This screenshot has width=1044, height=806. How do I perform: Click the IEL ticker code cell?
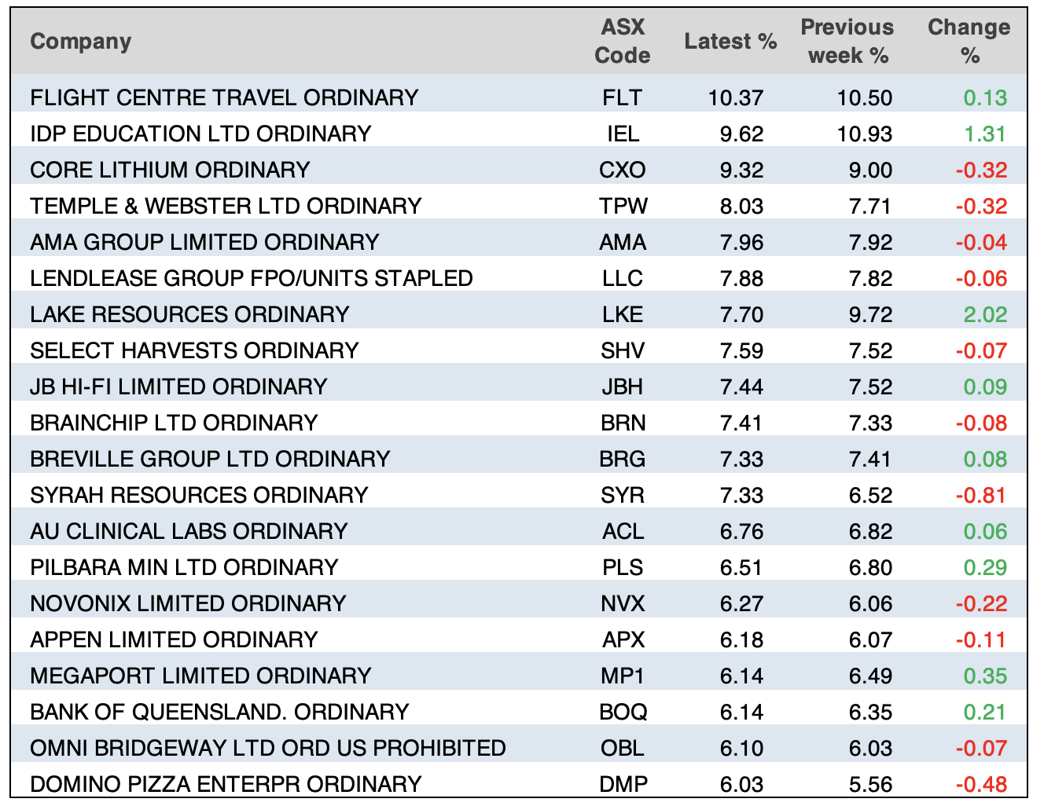click(623, 134)
